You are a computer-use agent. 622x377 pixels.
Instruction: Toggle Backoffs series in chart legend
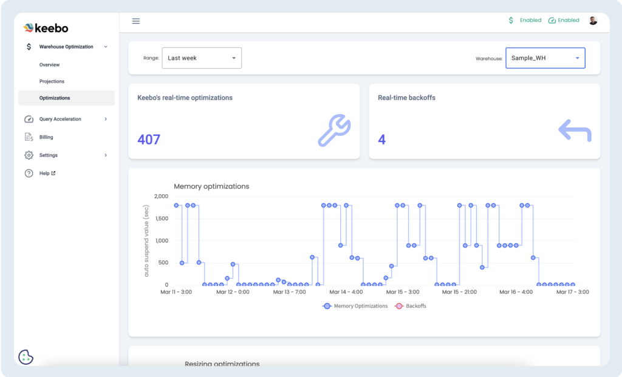(411, 306)
